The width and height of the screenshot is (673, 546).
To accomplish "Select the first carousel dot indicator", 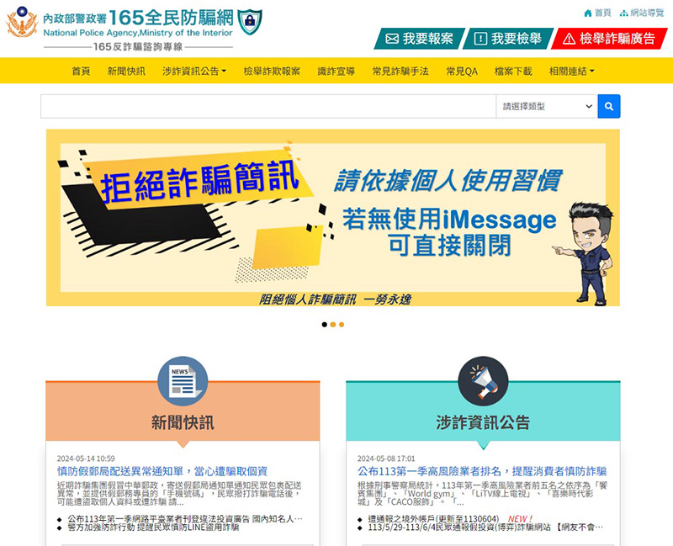I will click(x=325, y=324).
